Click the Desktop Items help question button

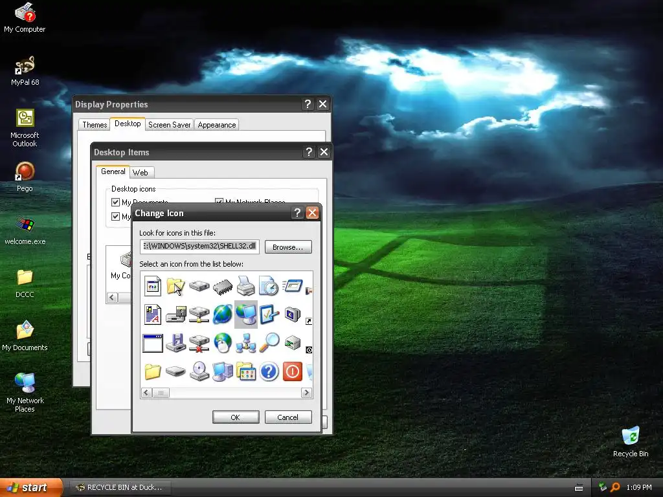pyautogui.click(x=309, y=151)
